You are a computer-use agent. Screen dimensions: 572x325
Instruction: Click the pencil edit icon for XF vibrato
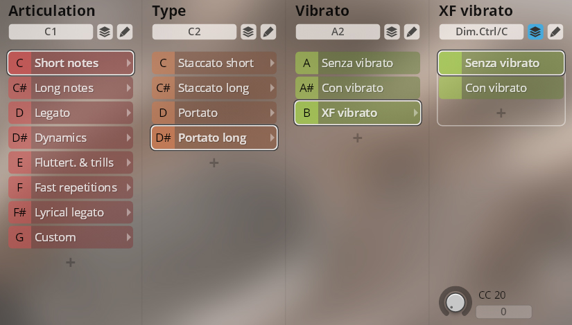pos(555,32)
